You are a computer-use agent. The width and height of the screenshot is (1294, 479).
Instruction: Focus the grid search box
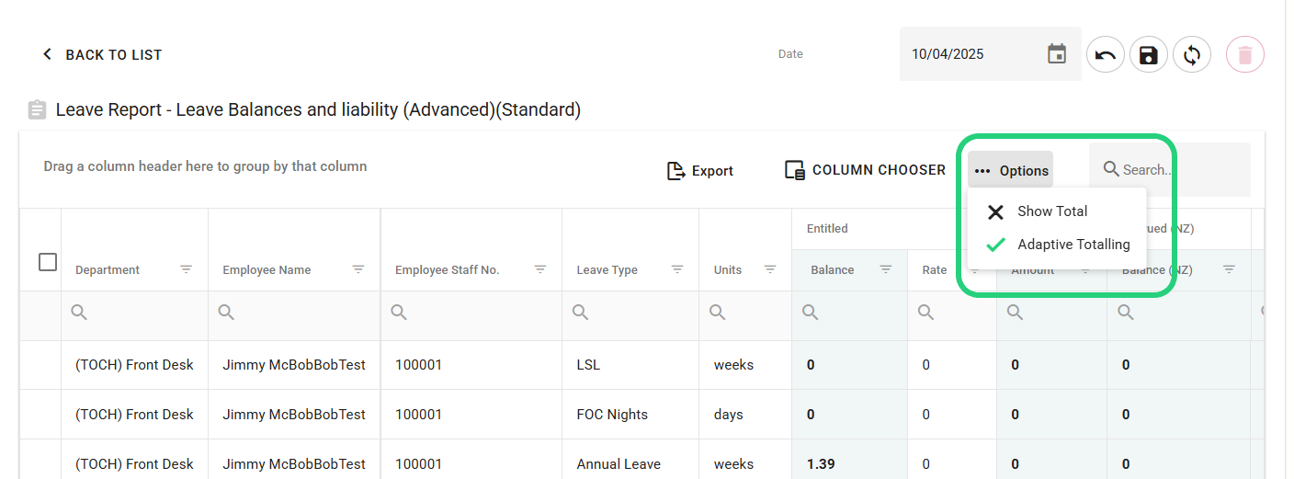pyautogui.click(x=1170, y=169)
